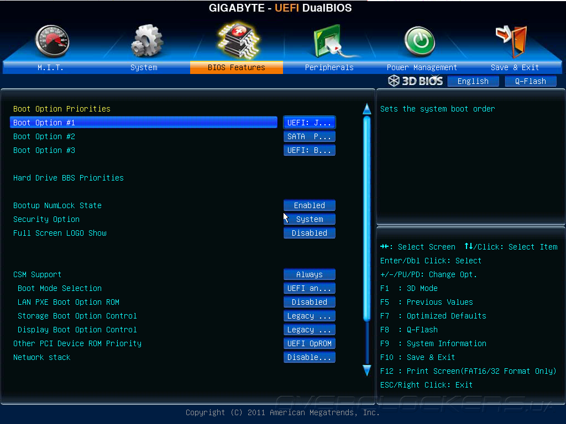Open the Boot Option #1 value dropdown

click(x=310, y=123)
